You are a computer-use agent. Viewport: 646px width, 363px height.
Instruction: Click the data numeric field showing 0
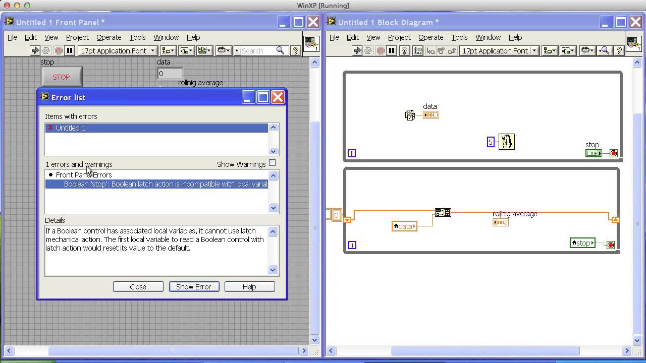pos(170,74)
